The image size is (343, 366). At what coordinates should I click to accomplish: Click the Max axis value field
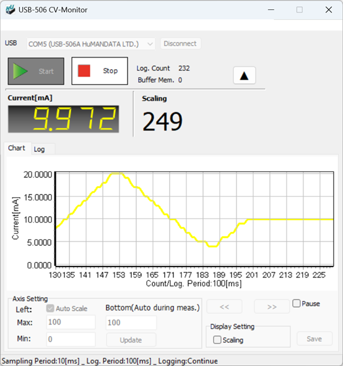71,322
